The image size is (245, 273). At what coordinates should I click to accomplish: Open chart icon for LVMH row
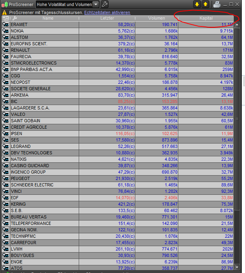click(x=6, y=249)
